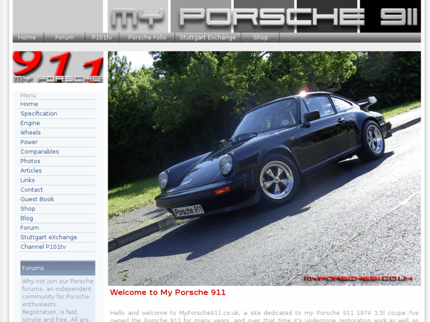Go to P101tv in top navigation bar

(102, 38)
